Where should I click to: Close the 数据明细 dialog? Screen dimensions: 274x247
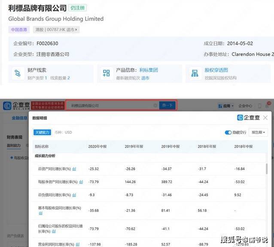click(265, 118)
